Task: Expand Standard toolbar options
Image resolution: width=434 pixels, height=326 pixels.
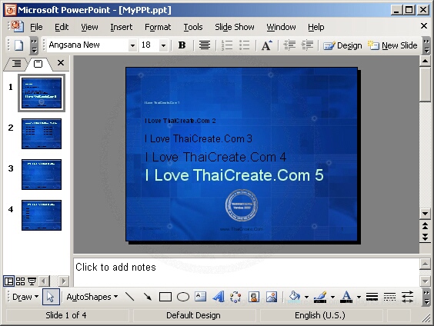Action: point(34,45)
